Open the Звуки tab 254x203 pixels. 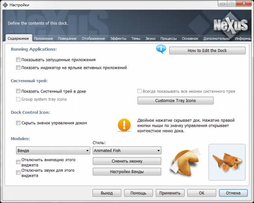click(x=150, y=38)
